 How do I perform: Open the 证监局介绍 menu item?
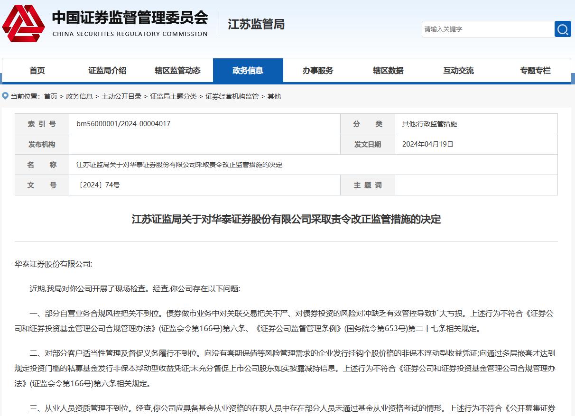pos(107,70)
